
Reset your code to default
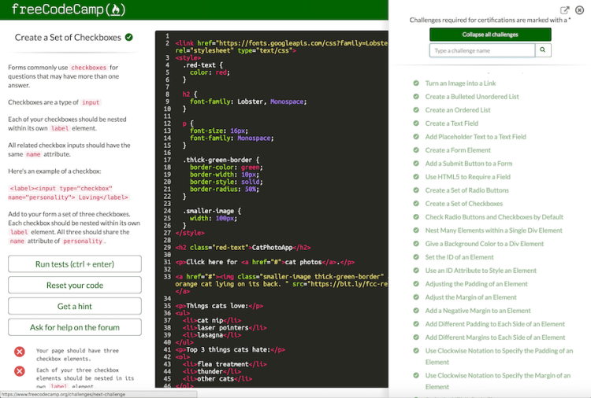click(x=75, y=285)
